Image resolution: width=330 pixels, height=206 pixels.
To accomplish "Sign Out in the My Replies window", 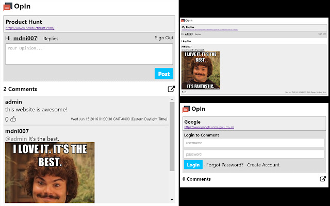I will 322,34.
